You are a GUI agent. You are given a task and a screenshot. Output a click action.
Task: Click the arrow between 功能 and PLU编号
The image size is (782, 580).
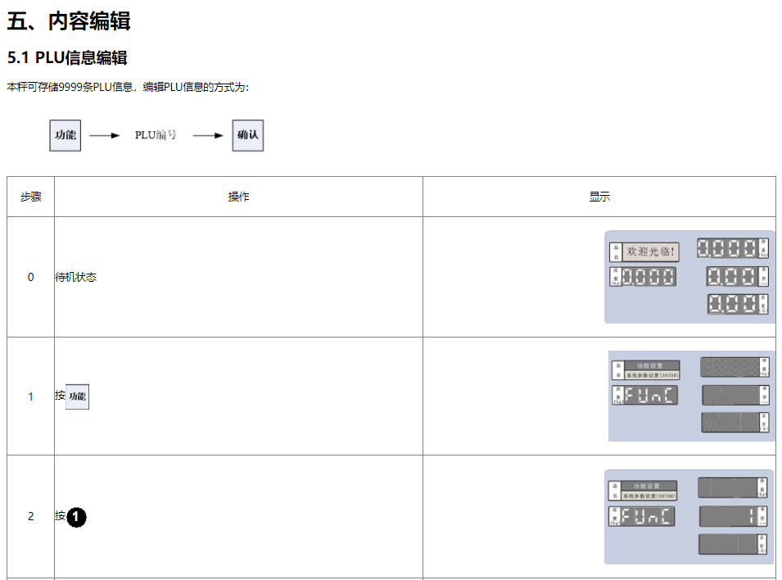pos(105,135)
